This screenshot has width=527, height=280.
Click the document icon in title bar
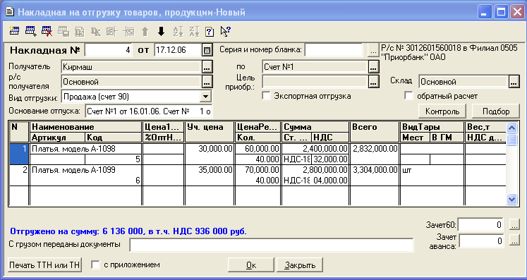tap(10, 12)
